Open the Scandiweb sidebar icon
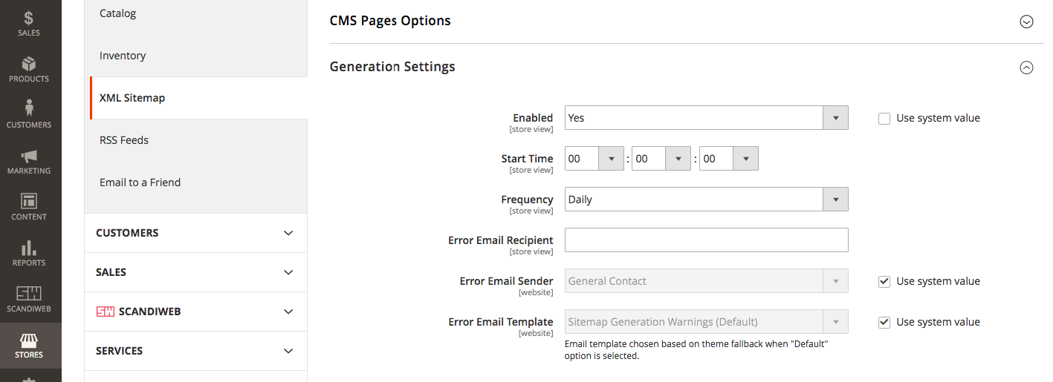This screenshot has width=1053, height=382. tap(30, 299)
